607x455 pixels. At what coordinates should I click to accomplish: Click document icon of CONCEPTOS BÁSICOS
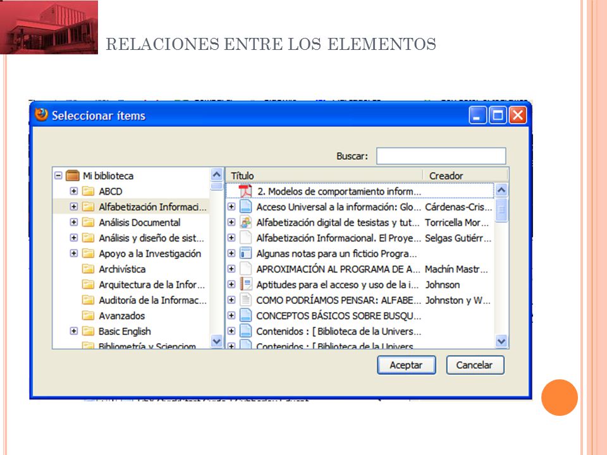(246, 315)
